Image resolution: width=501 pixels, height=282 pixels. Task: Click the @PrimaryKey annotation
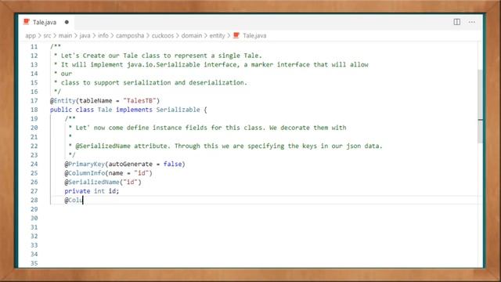[x=85, y=164]
